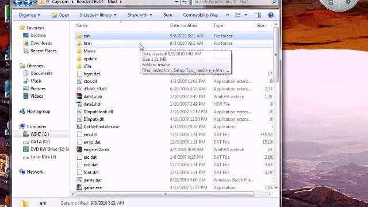368x207 pixels.
Task: Select the engine32.cab archive icon
Action: [79, 149]
